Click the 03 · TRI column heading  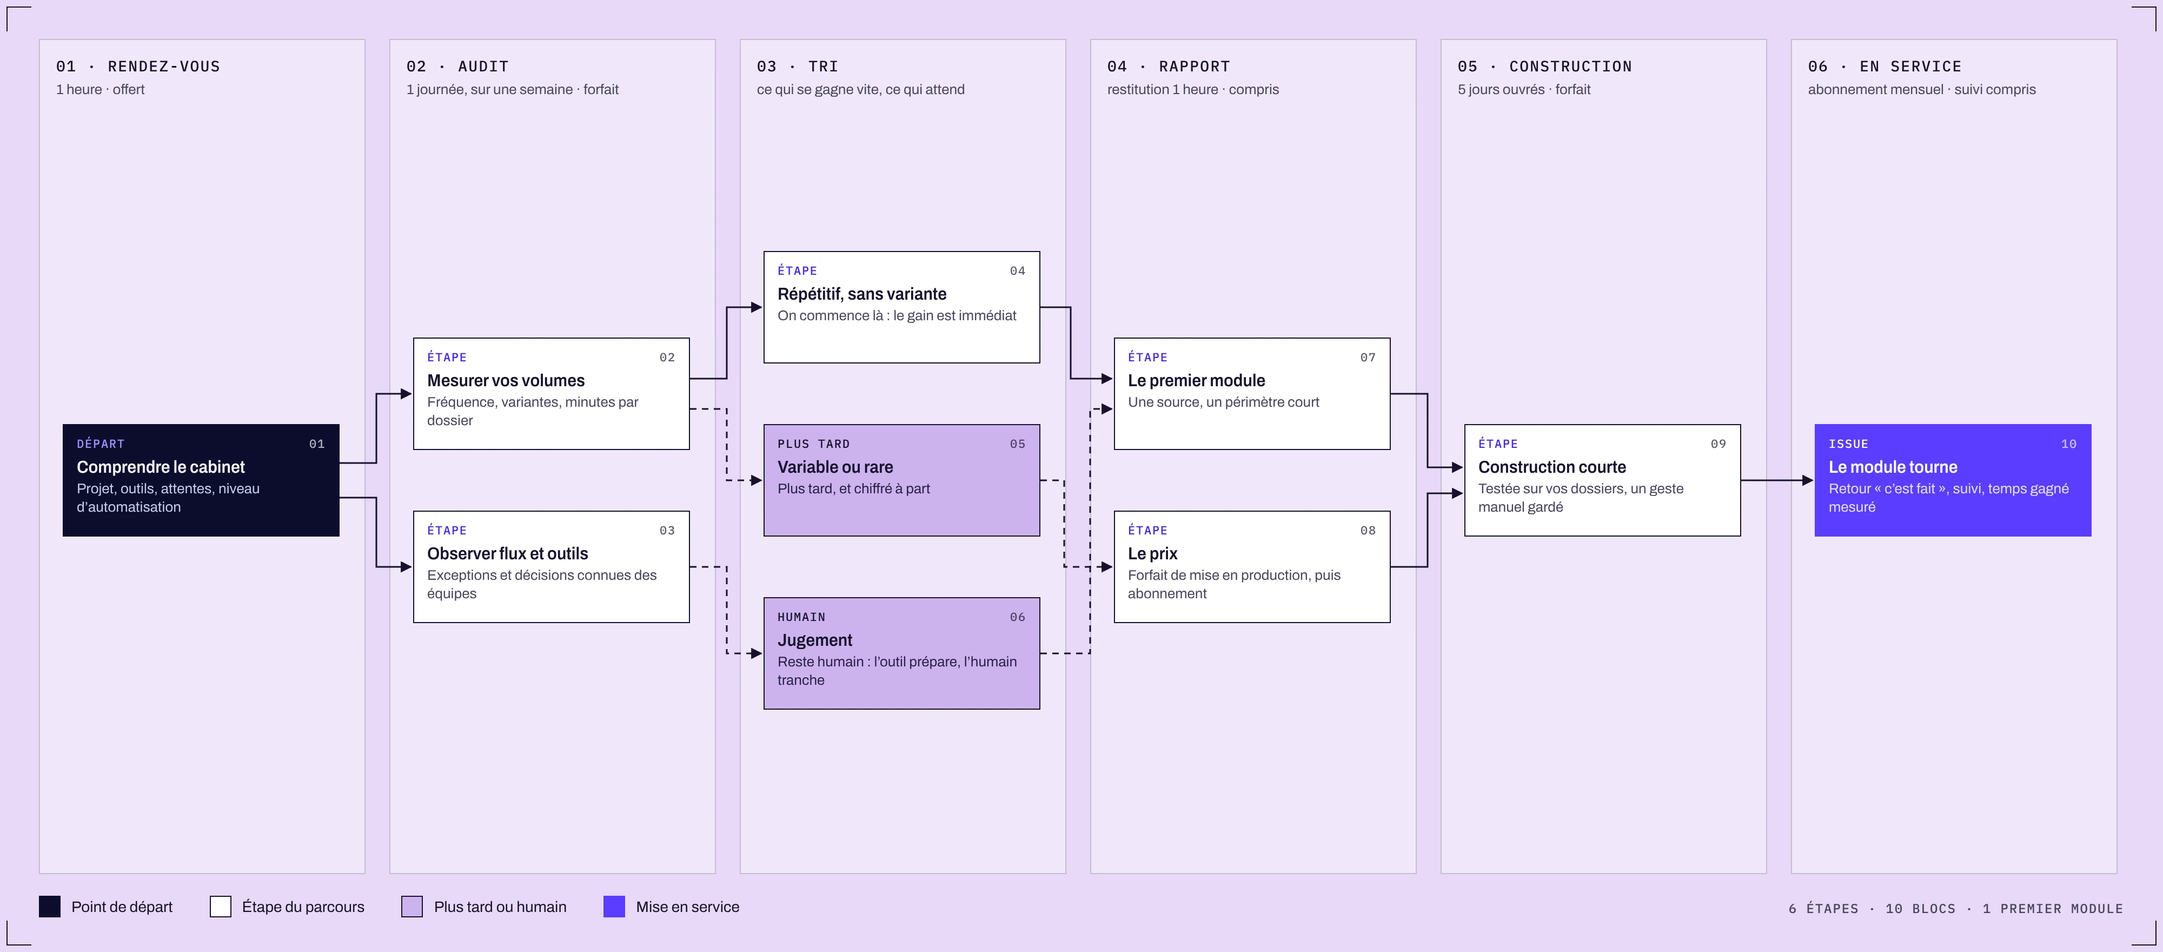point(798,67)
